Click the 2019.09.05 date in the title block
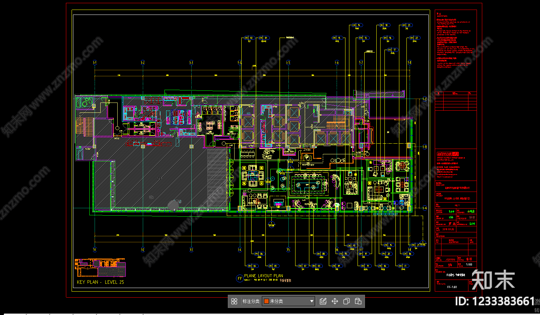Viewport: 540px width, 315px height. 448,230
